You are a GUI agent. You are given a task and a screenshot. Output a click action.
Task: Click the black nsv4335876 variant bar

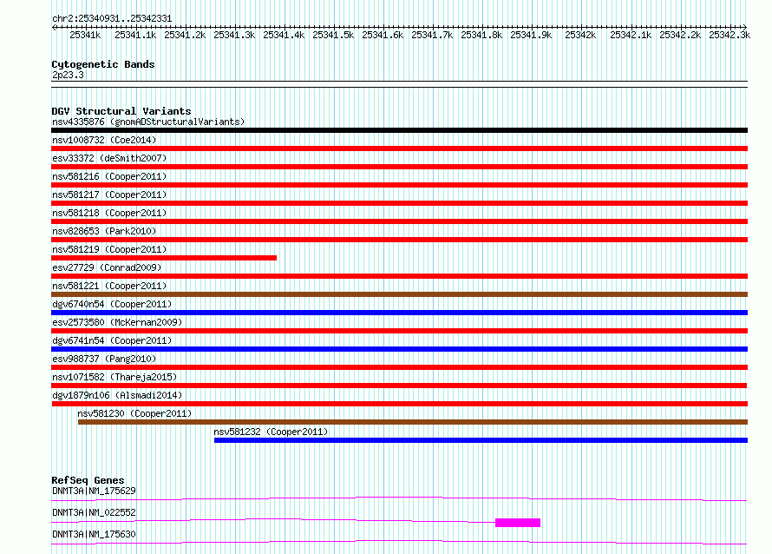point(399,130)
